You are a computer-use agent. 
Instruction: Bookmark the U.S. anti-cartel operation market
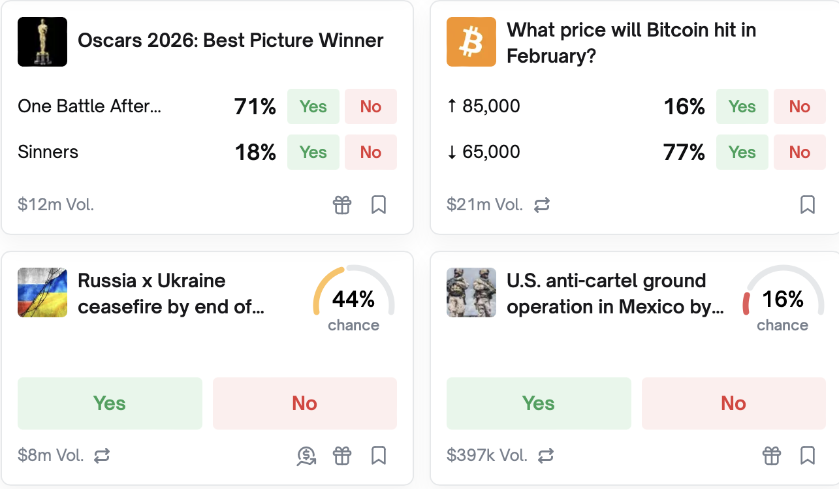coord(808,455)
